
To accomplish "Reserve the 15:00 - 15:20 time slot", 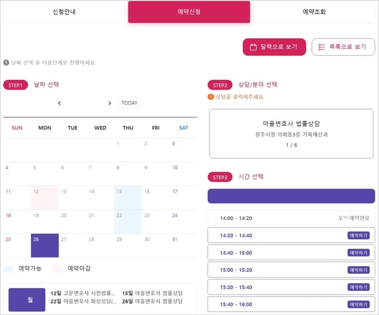I will click(358, 270).
